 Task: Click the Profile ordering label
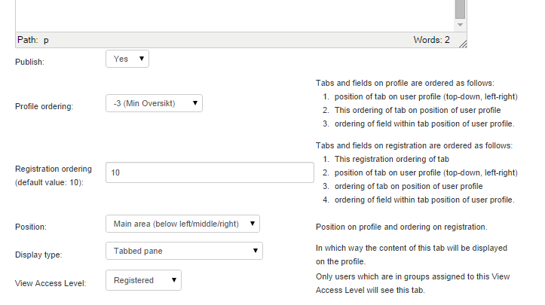44,106
